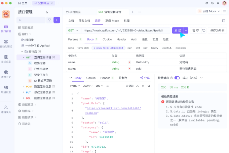Select the msgpack body type

(181, 48)
